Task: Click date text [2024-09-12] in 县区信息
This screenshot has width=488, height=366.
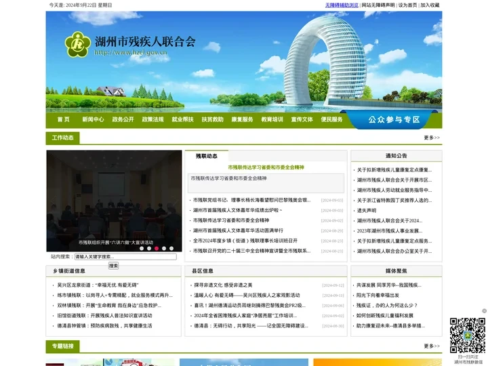Action: tap(333, 285)
